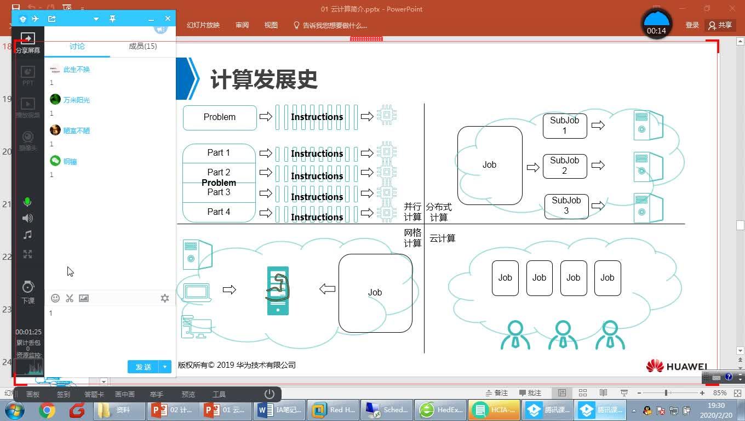Select Reading view icon
The image size is (745, 421).
(603, 393)
